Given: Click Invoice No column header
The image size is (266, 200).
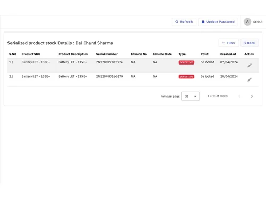Looking at the screenshot, I should tap(139, 54).
